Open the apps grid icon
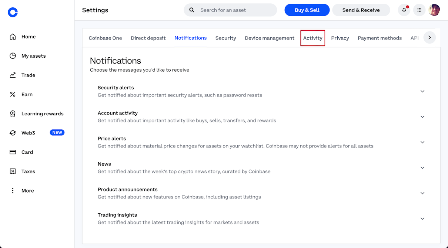448x248 pixels. 419,10
